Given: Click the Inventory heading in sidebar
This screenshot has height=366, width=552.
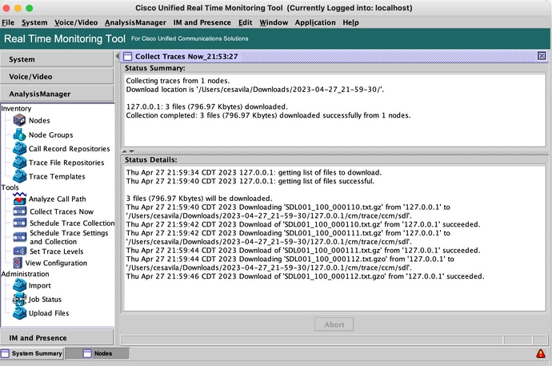Looking at the screenshot, I should coord(16,108).
